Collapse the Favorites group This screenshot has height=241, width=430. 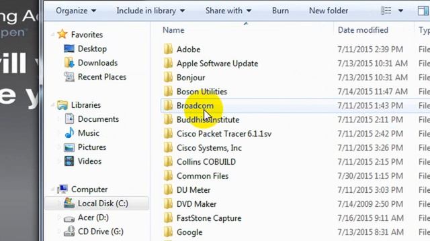[x=52, y=35]
